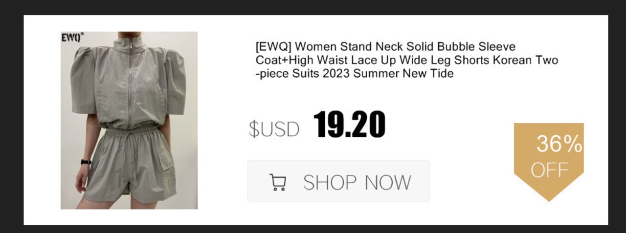Open the product photo of gray two-piece suit
The image size is (626, 233).
pos(129,120)
